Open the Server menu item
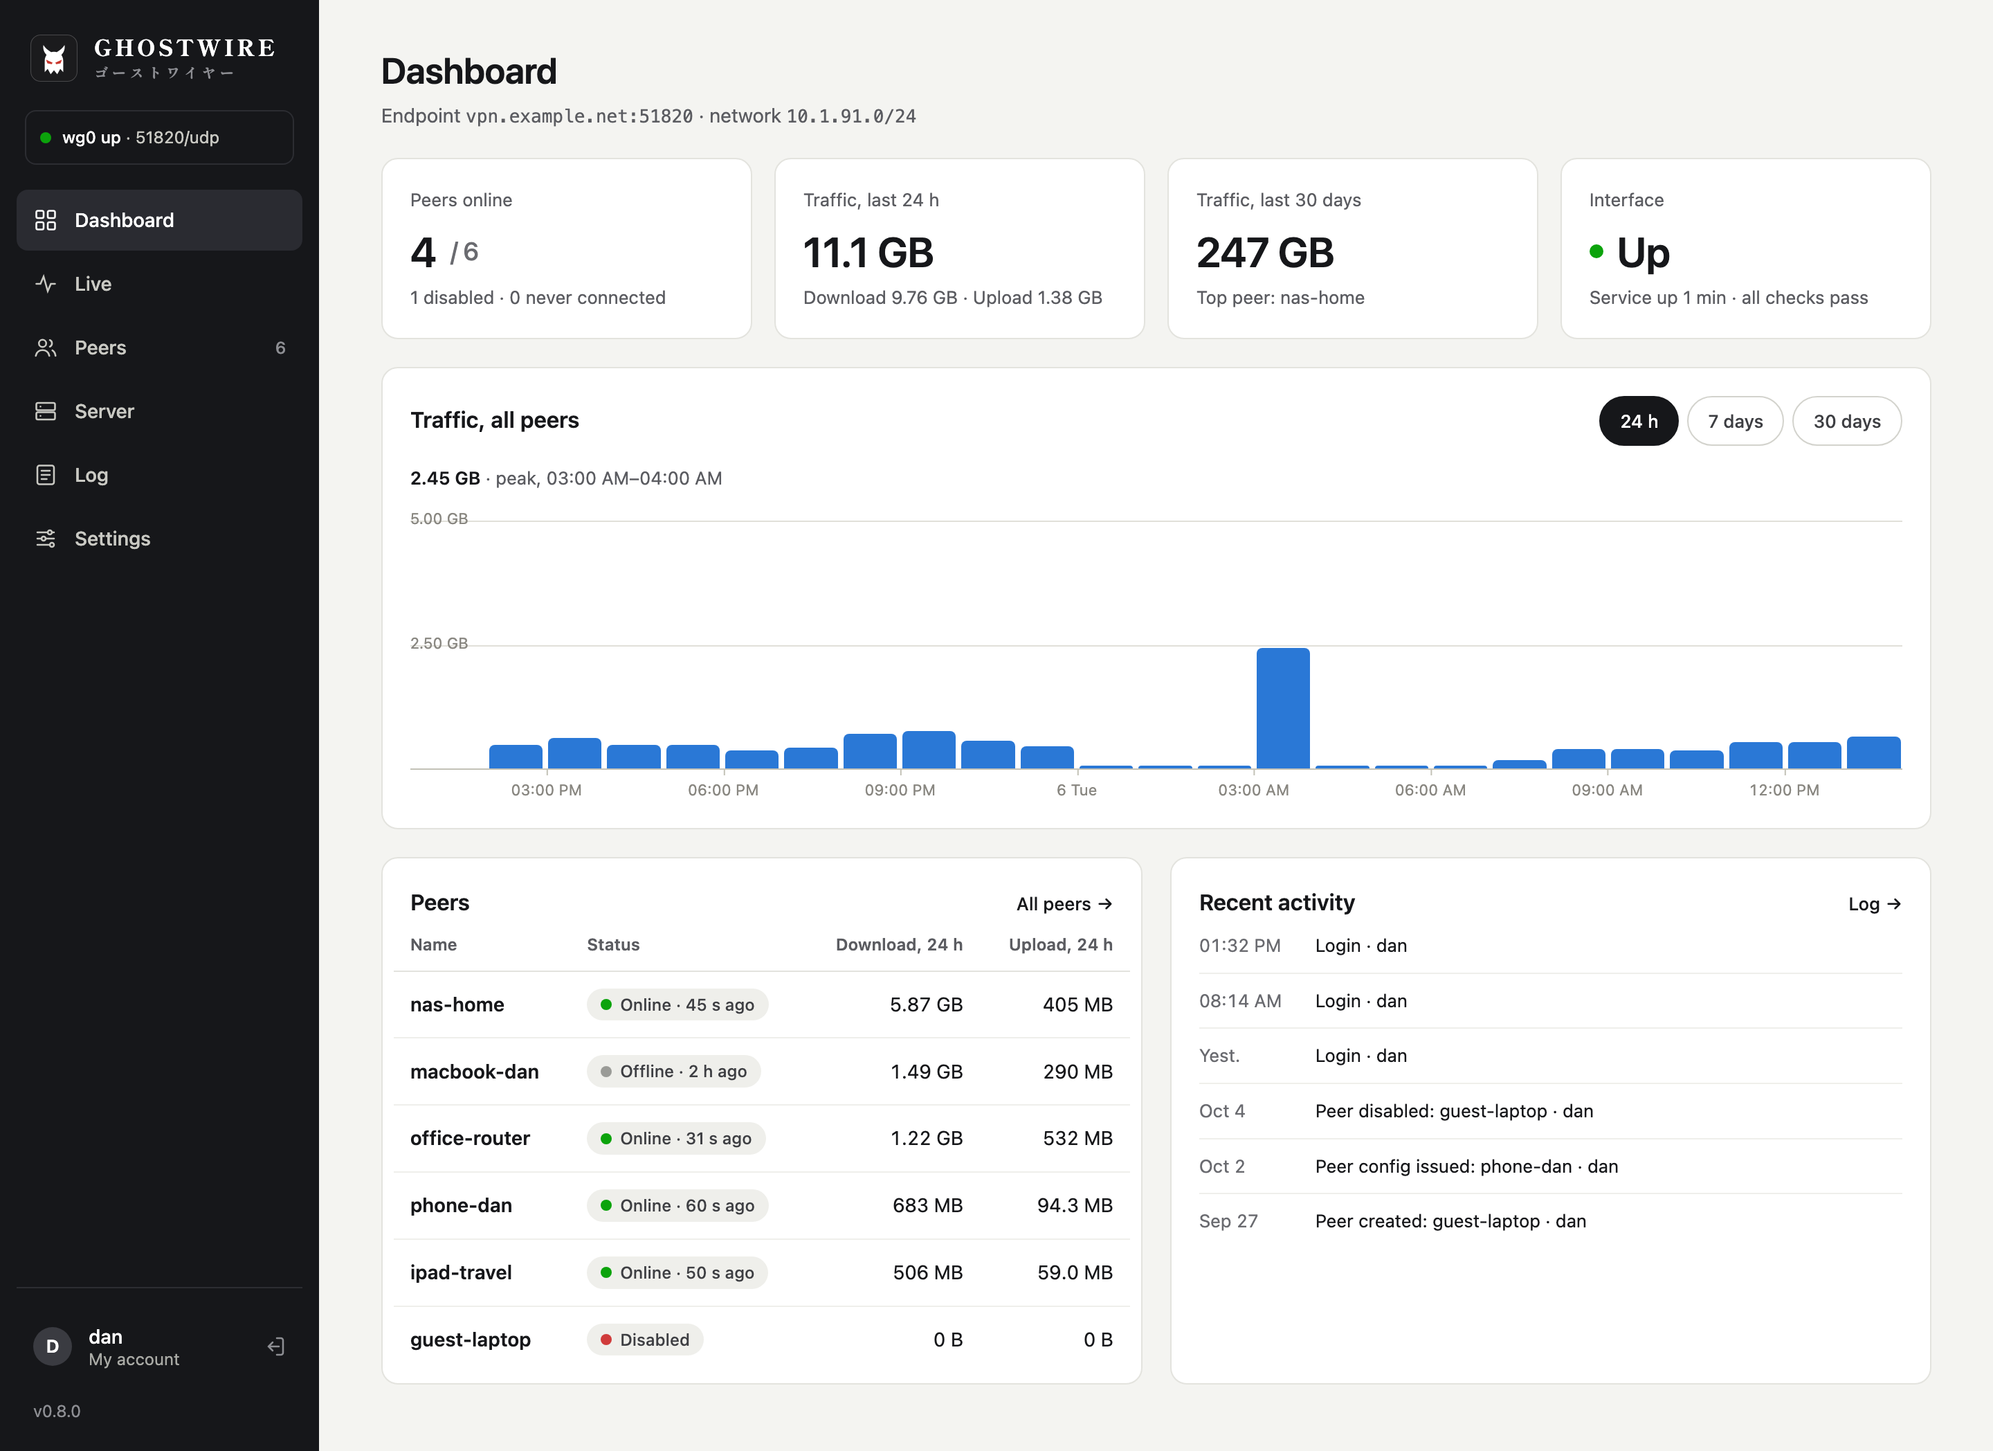 pyautogui.click(x=159, y=411)
